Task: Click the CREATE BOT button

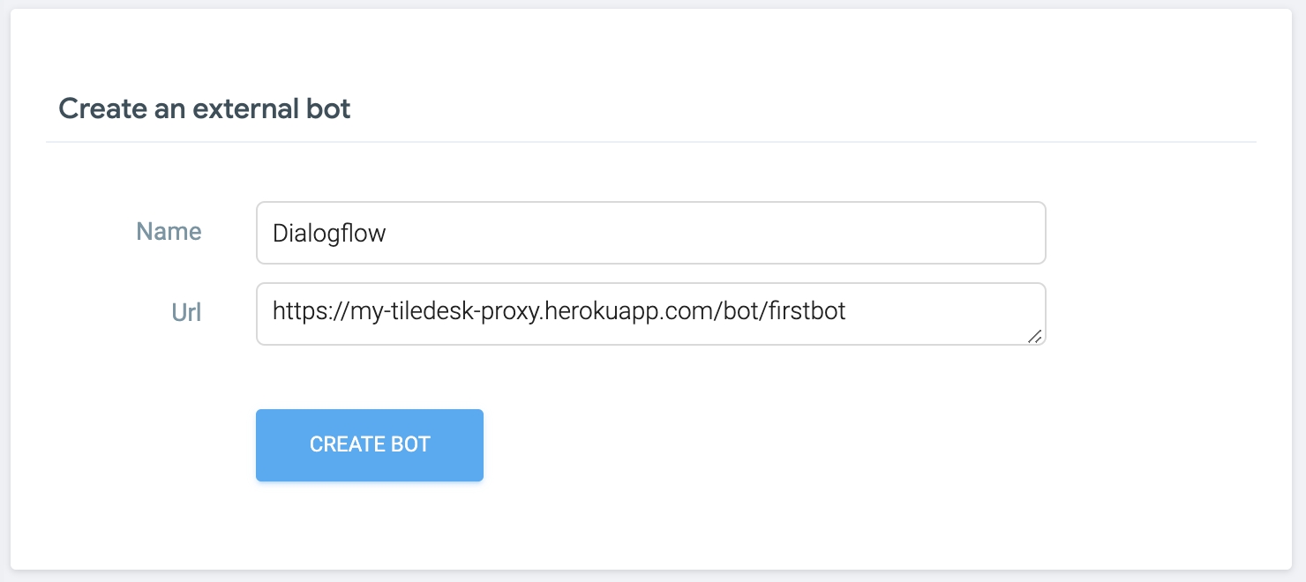Action: pyautogui.click(x=370, y=445)
